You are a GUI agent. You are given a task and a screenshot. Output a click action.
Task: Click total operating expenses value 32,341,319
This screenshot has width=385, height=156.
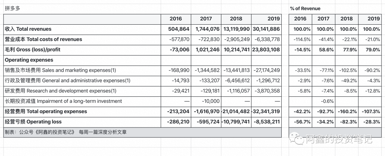(x=266, y=111)
